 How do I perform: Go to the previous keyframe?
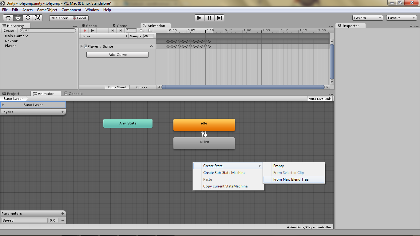113,30
